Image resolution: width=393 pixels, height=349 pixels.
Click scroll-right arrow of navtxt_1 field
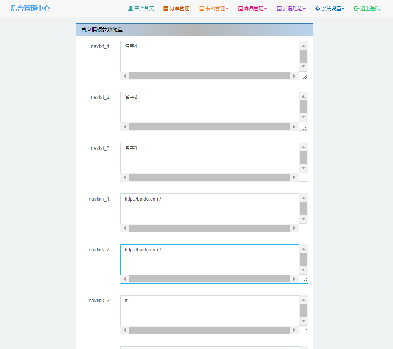[294, 76]
